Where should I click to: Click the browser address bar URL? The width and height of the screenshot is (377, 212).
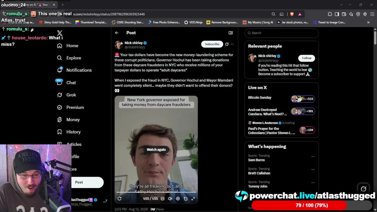point(109,14)
